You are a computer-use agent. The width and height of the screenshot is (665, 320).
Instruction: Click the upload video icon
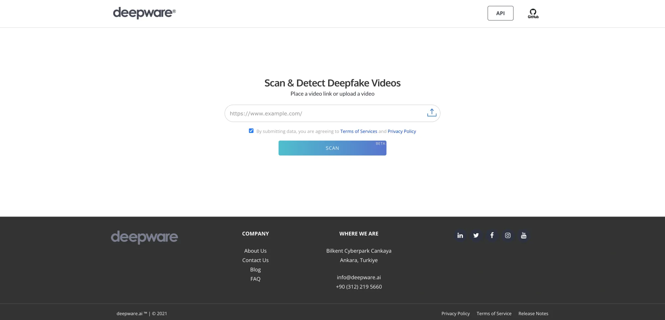(x=432, y=113)
